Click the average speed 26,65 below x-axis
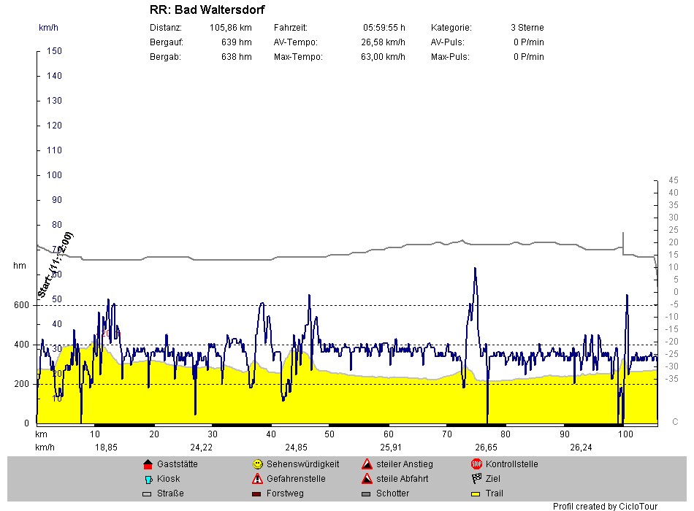This screenshot has width=694, height=511. pos(487,447)
